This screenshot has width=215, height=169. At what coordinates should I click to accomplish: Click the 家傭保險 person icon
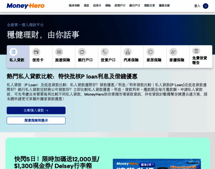(x=173, y=52)
